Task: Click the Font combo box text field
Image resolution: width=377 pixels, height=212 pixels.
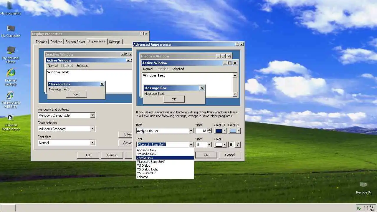Action: [x=163, y=145]
